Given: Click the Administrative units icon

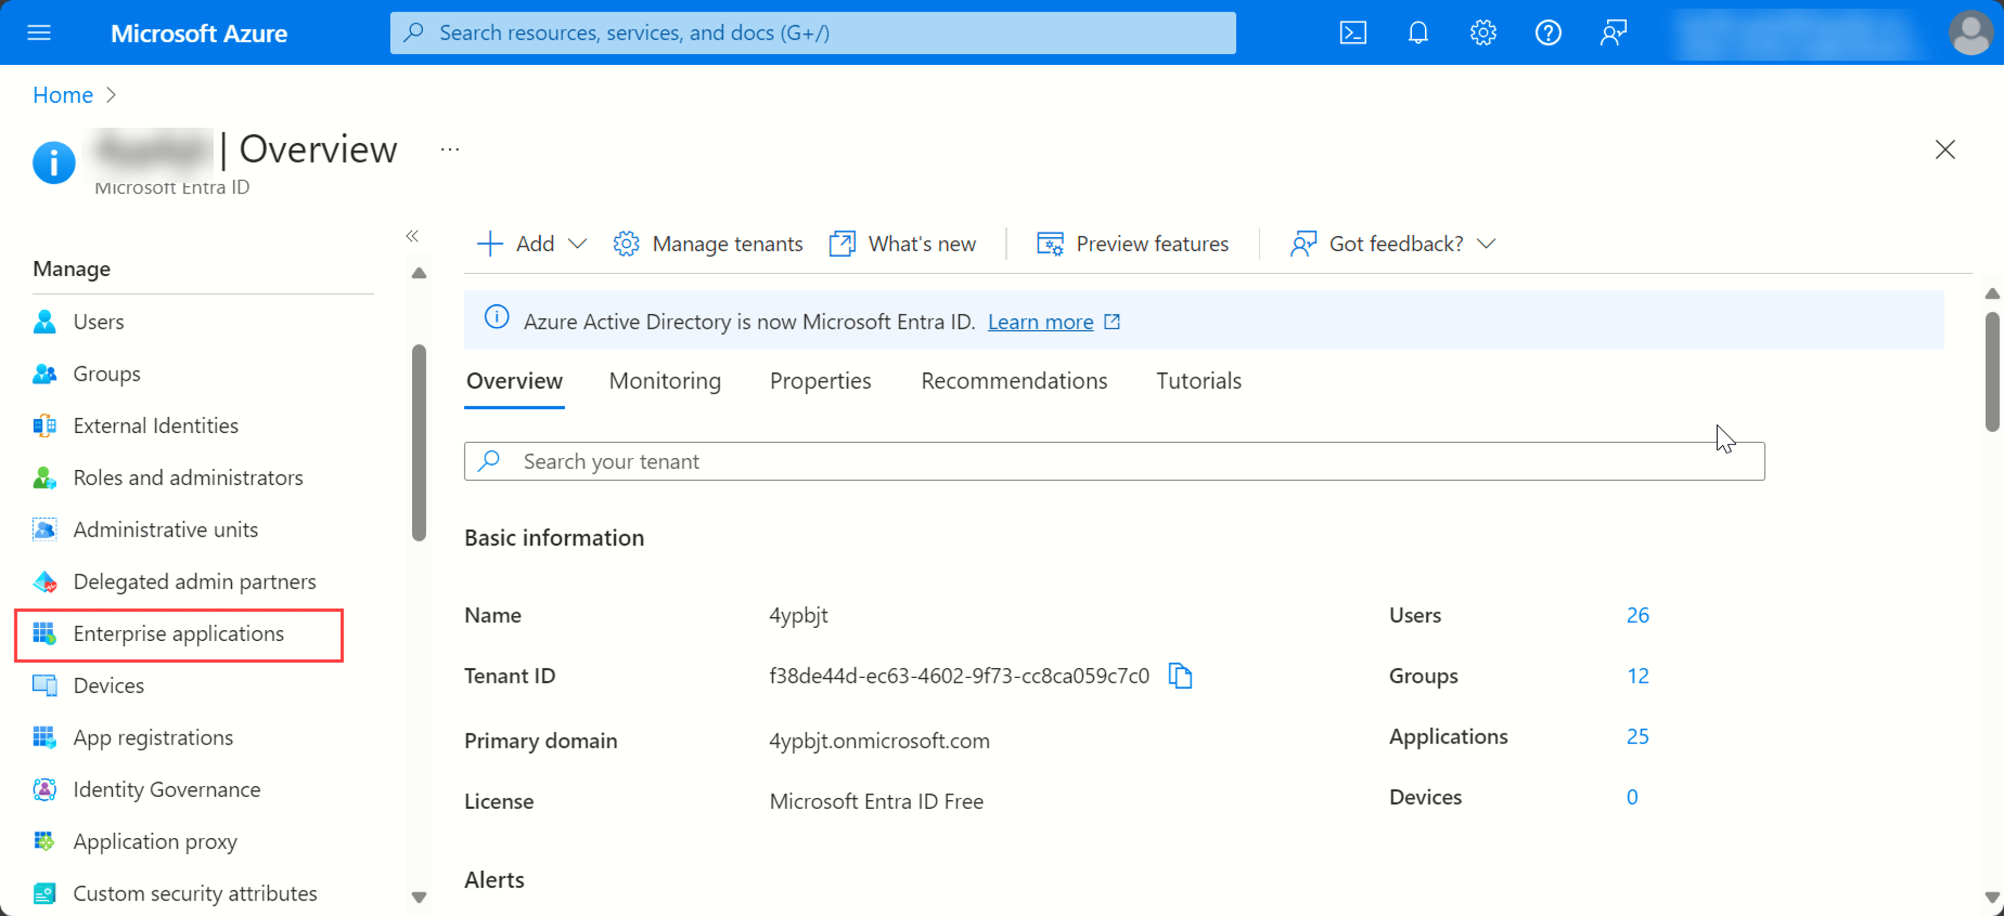Looking at the screenshot, I should click(44, 529).
